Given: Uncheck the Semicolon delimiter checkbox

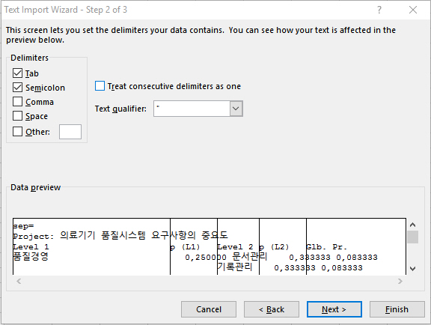Looking at the screenshot, I should click(x=18, y=88).
